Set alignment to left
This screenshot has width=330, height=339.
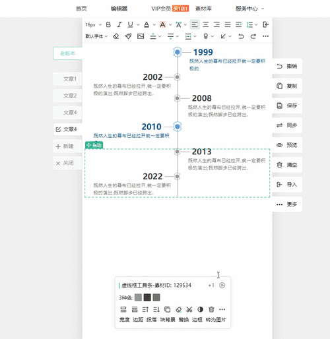click(x=195, y=24)
